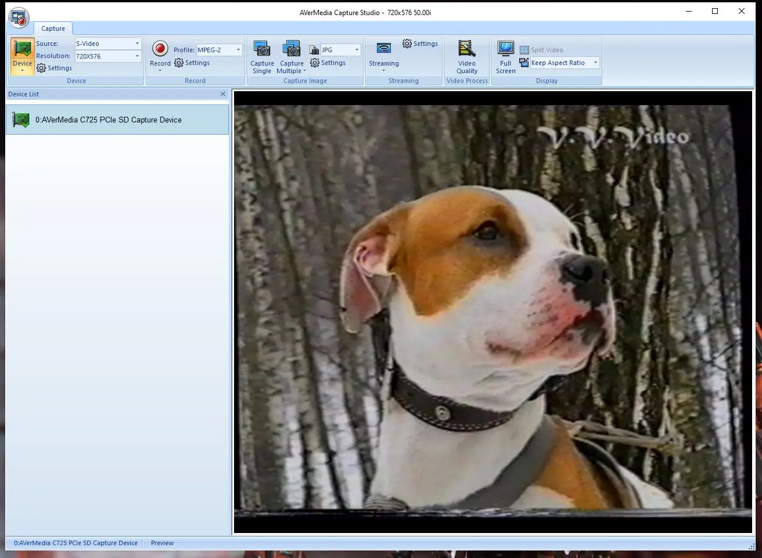Viewport: 762px width, 558px height.
Task: Click the Split Video icon
Action: 524,50
